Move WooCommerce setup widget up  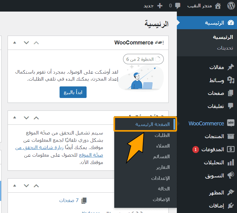(36, 43)
